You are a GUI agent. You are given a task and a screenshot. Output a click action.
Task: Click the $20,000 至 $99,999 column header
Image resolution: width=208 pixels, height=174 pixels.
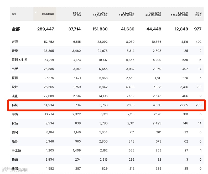pos(153,14)
